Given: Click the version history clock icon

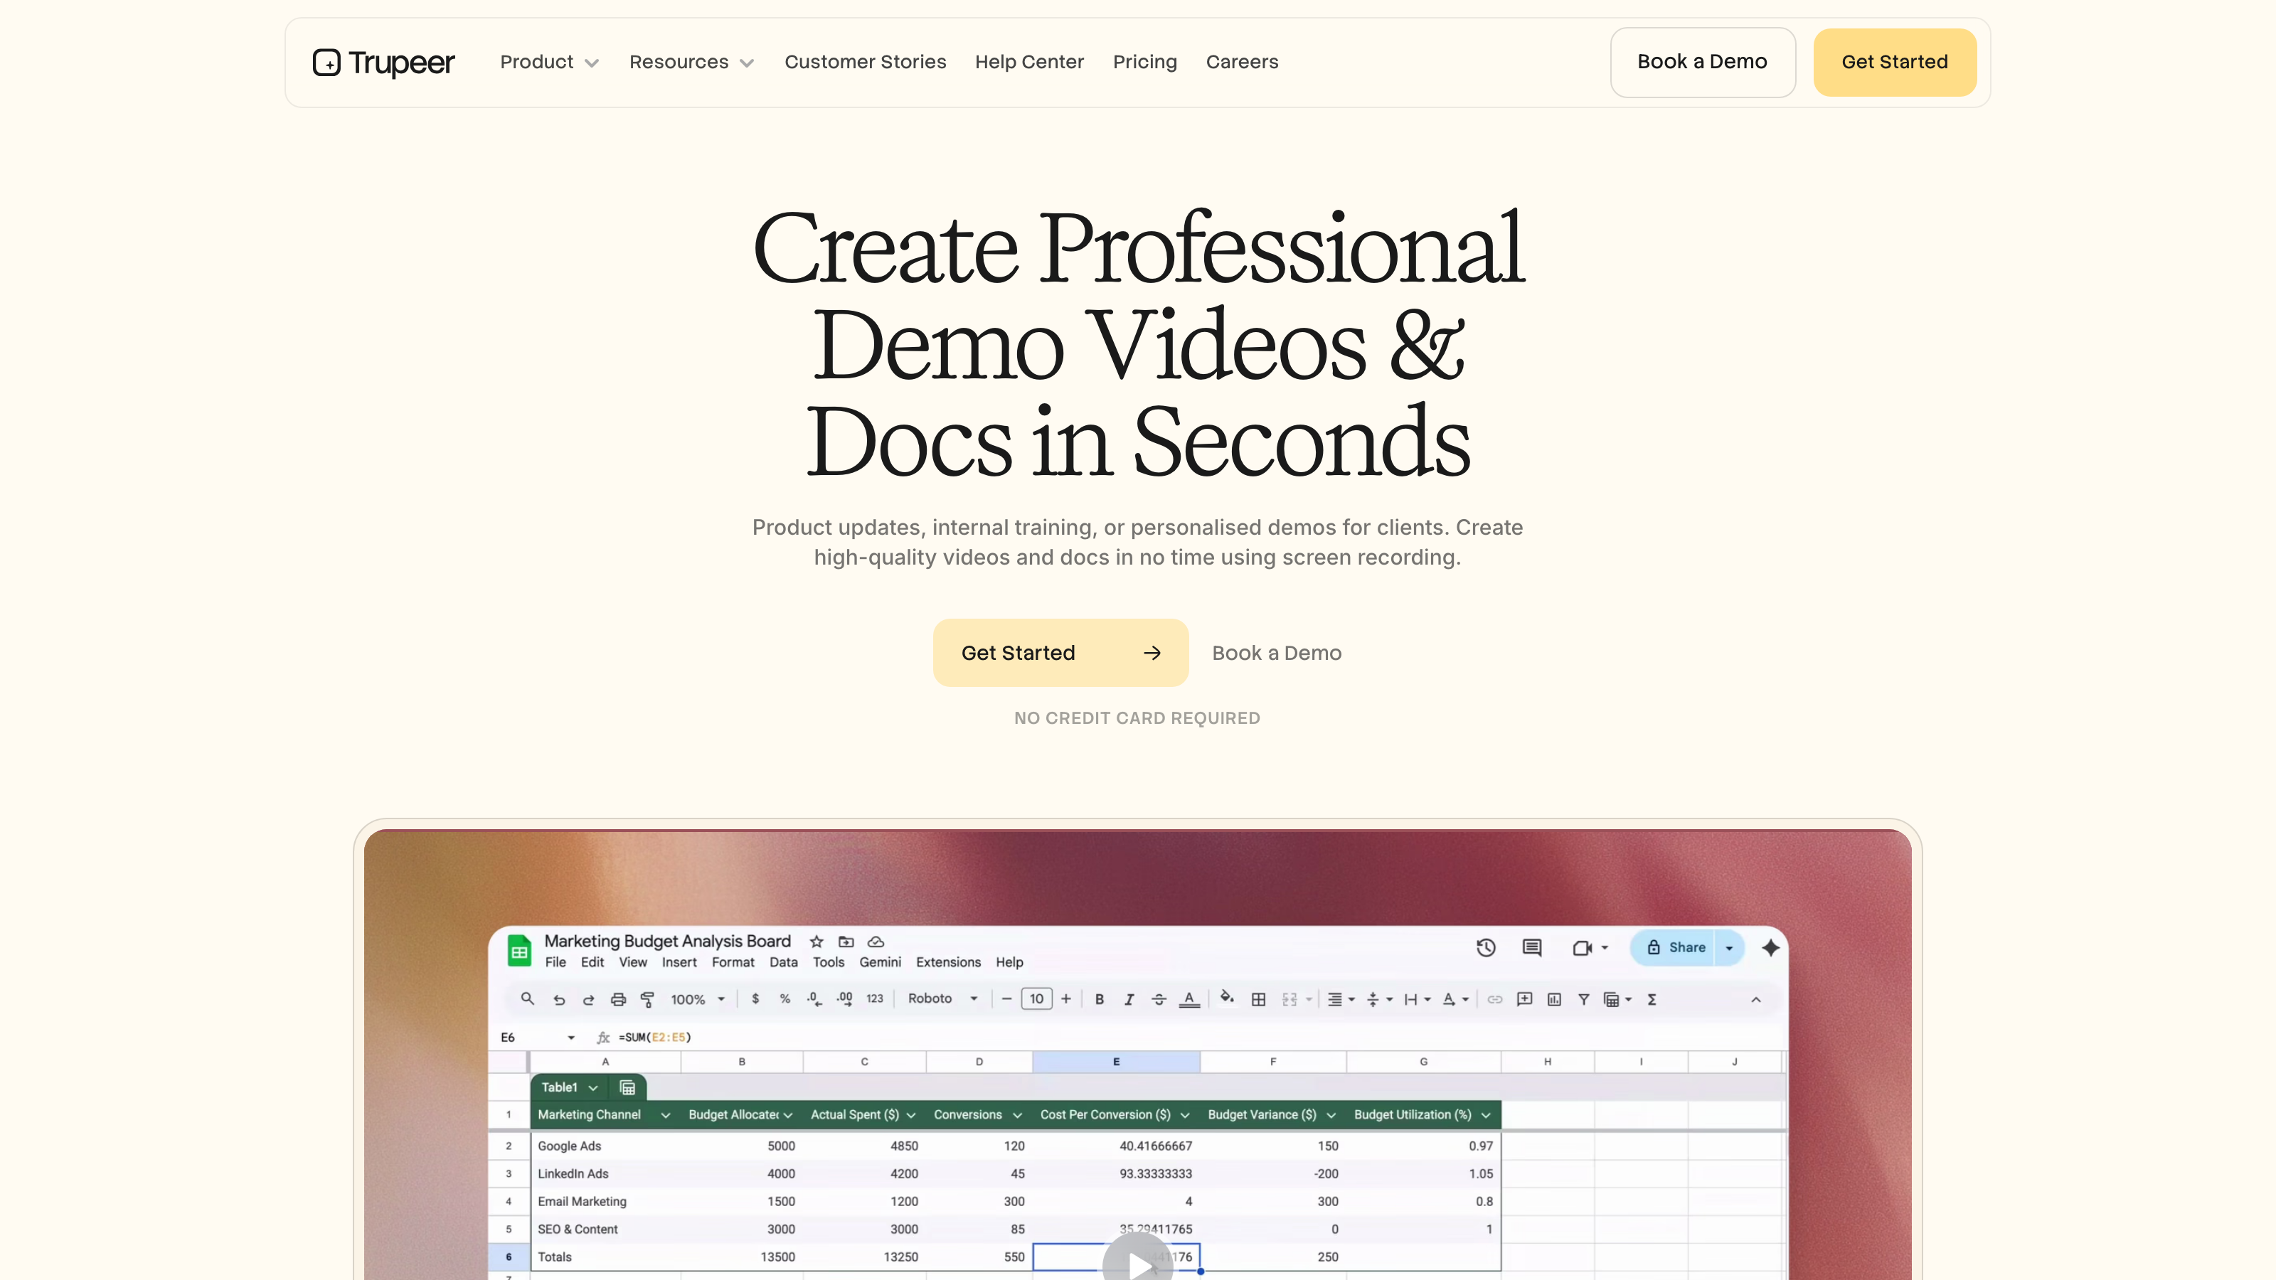Looking at the screenshot, I should click(x=1485, y=948).
